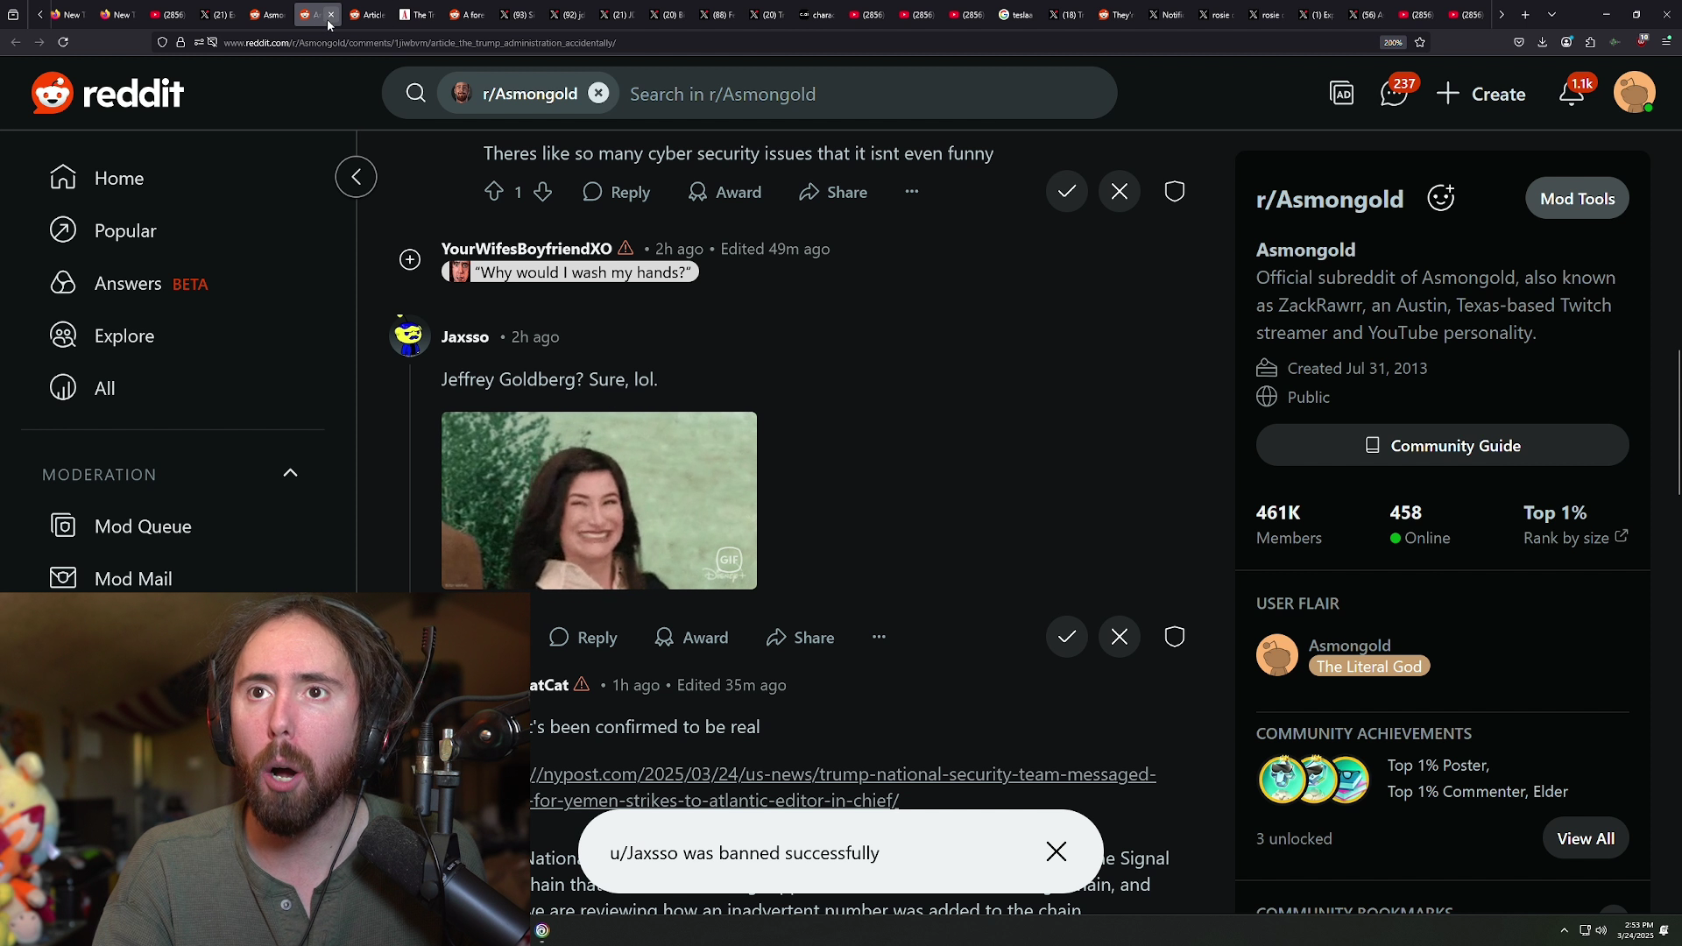1682x946 pixels.
Task: Open more options on Jaxsso's comment
Action: (879, 638)
